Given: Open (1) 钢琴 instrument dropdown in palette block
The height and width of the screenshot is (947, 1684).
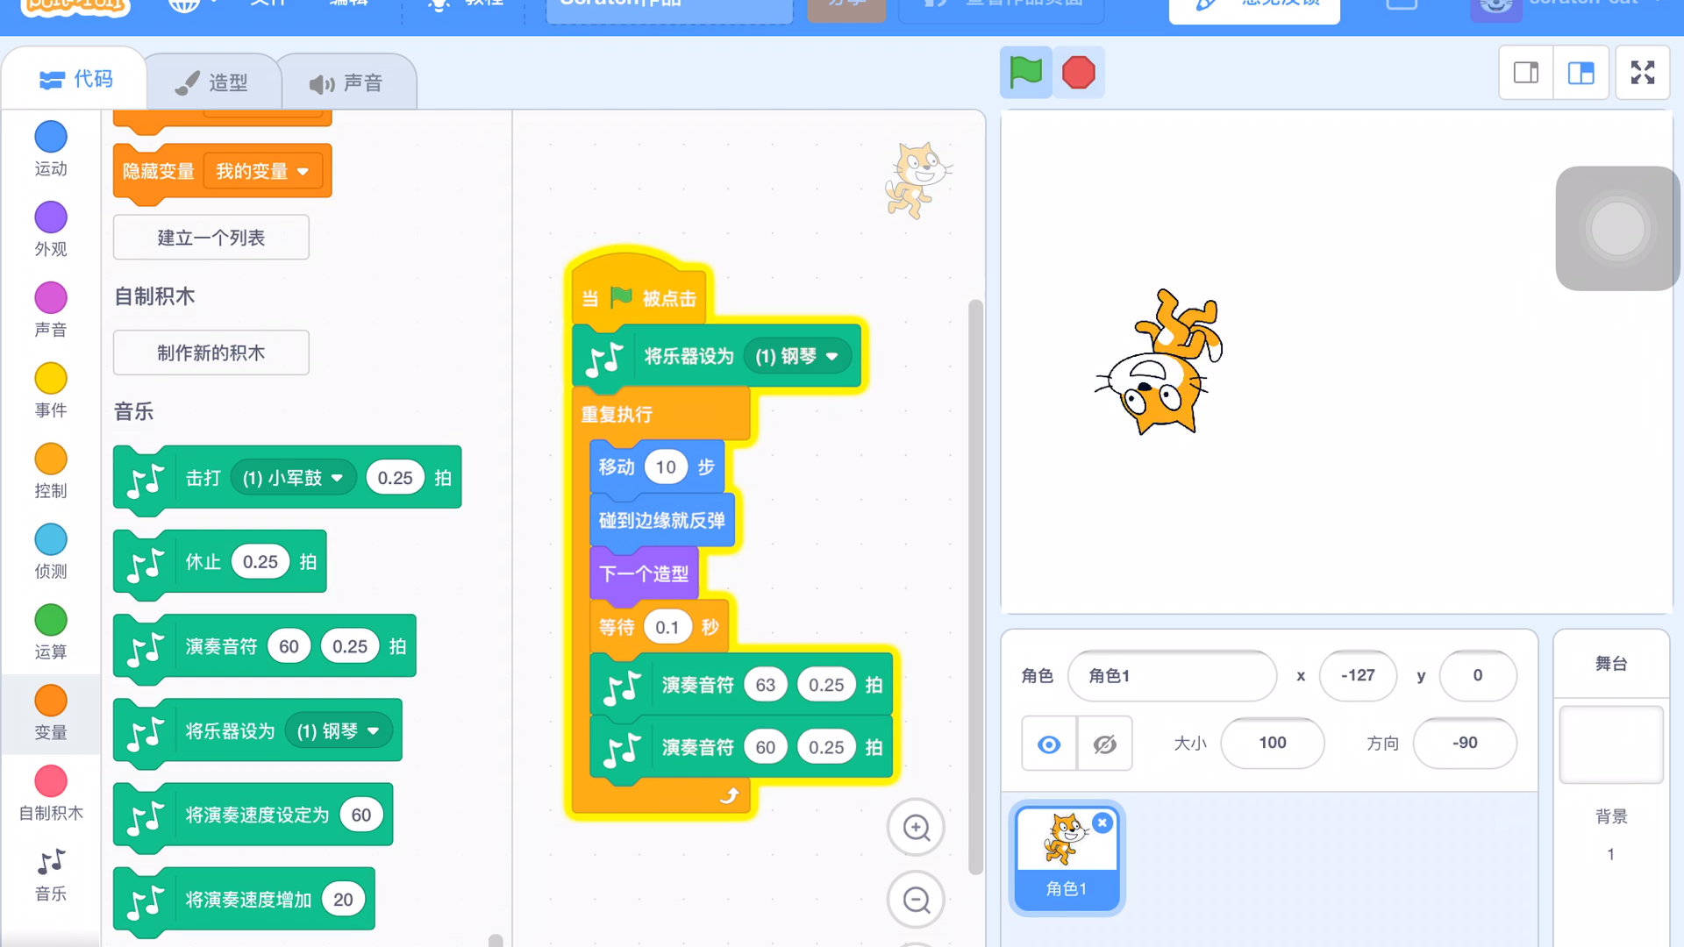Looking at the screenshot, I should point(338,731).
